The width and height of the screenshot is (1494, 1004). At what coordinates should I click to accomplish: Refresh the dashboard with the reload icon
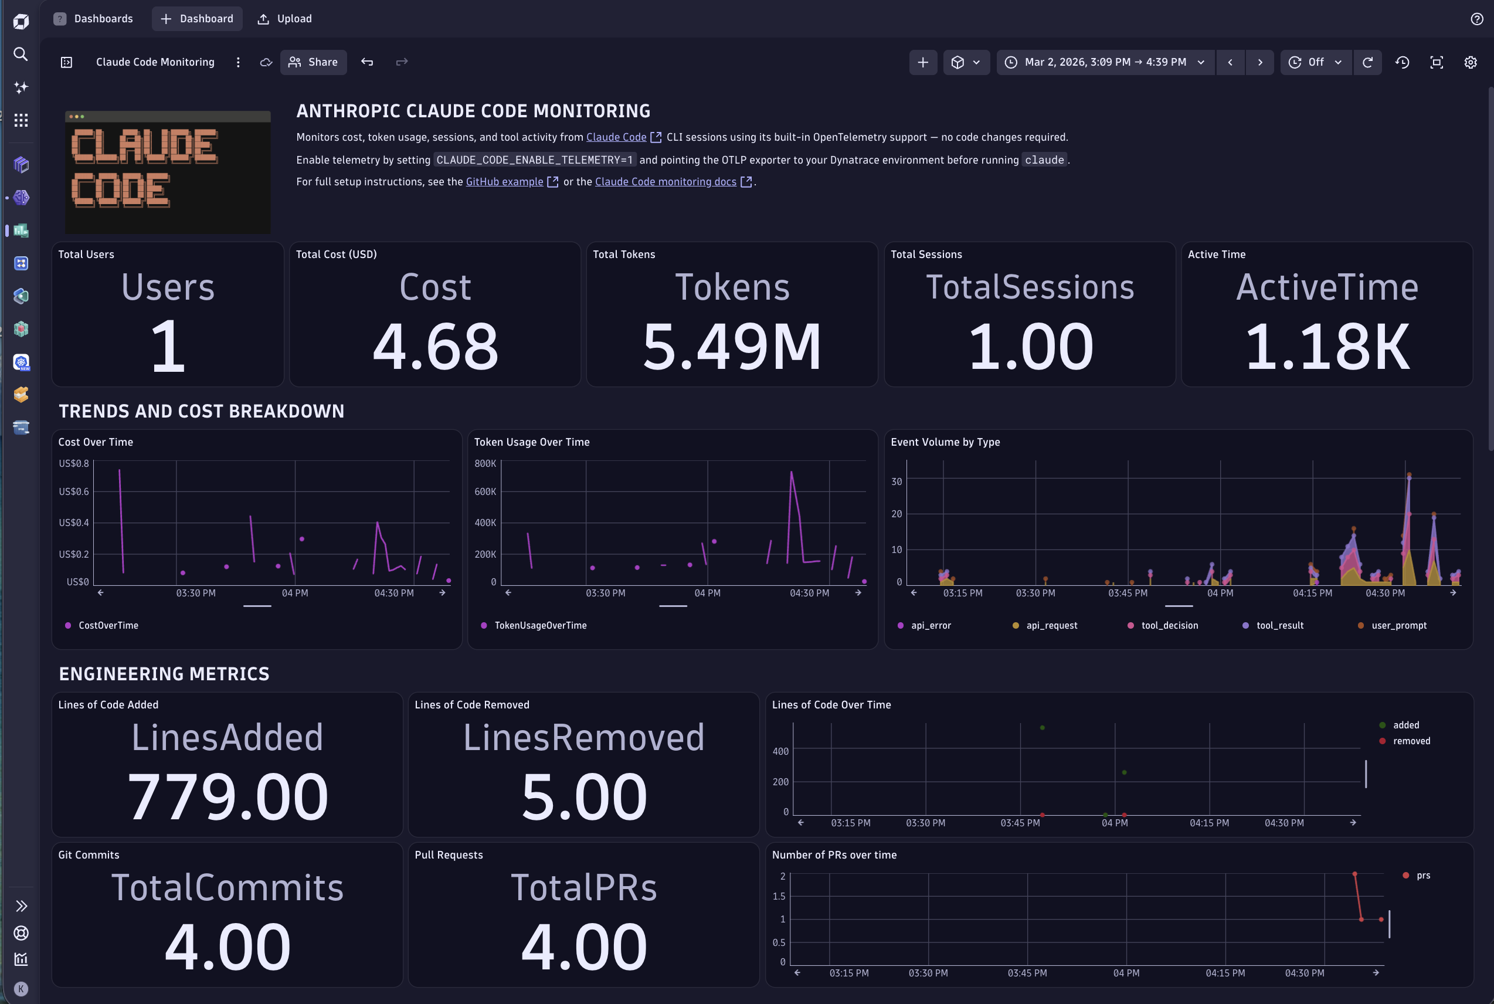point(1368,62)
